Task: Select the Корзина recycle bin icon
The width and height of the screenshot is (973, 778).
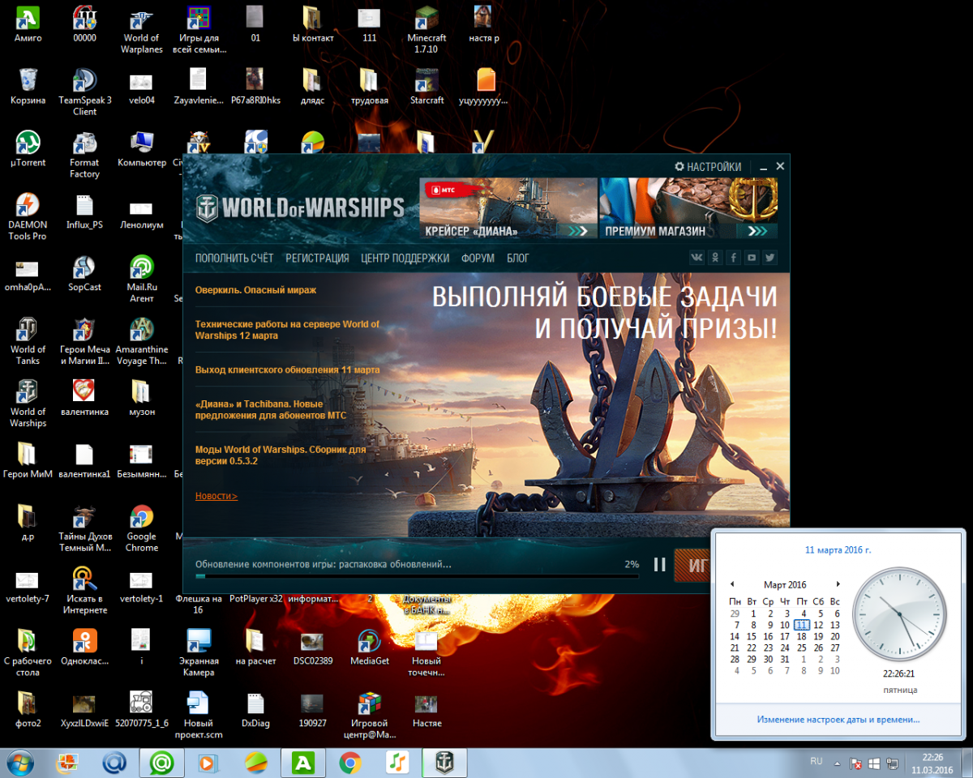Action: pyautogui.click(x=28, y=87)
